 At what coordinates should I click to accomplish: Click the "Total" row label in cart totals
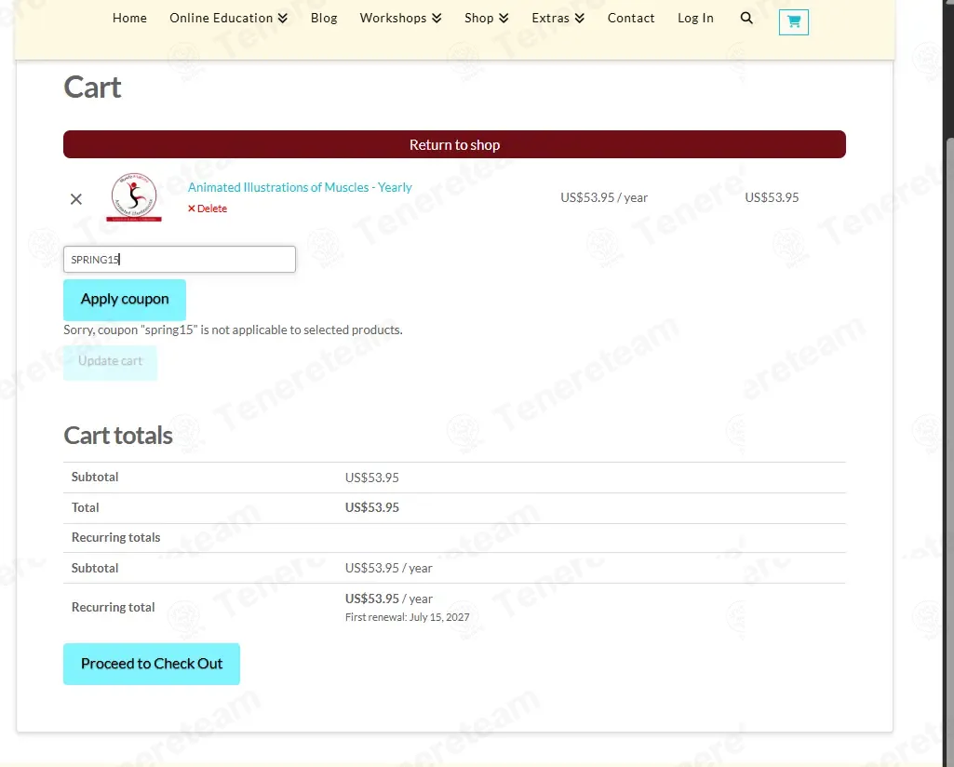86,508
